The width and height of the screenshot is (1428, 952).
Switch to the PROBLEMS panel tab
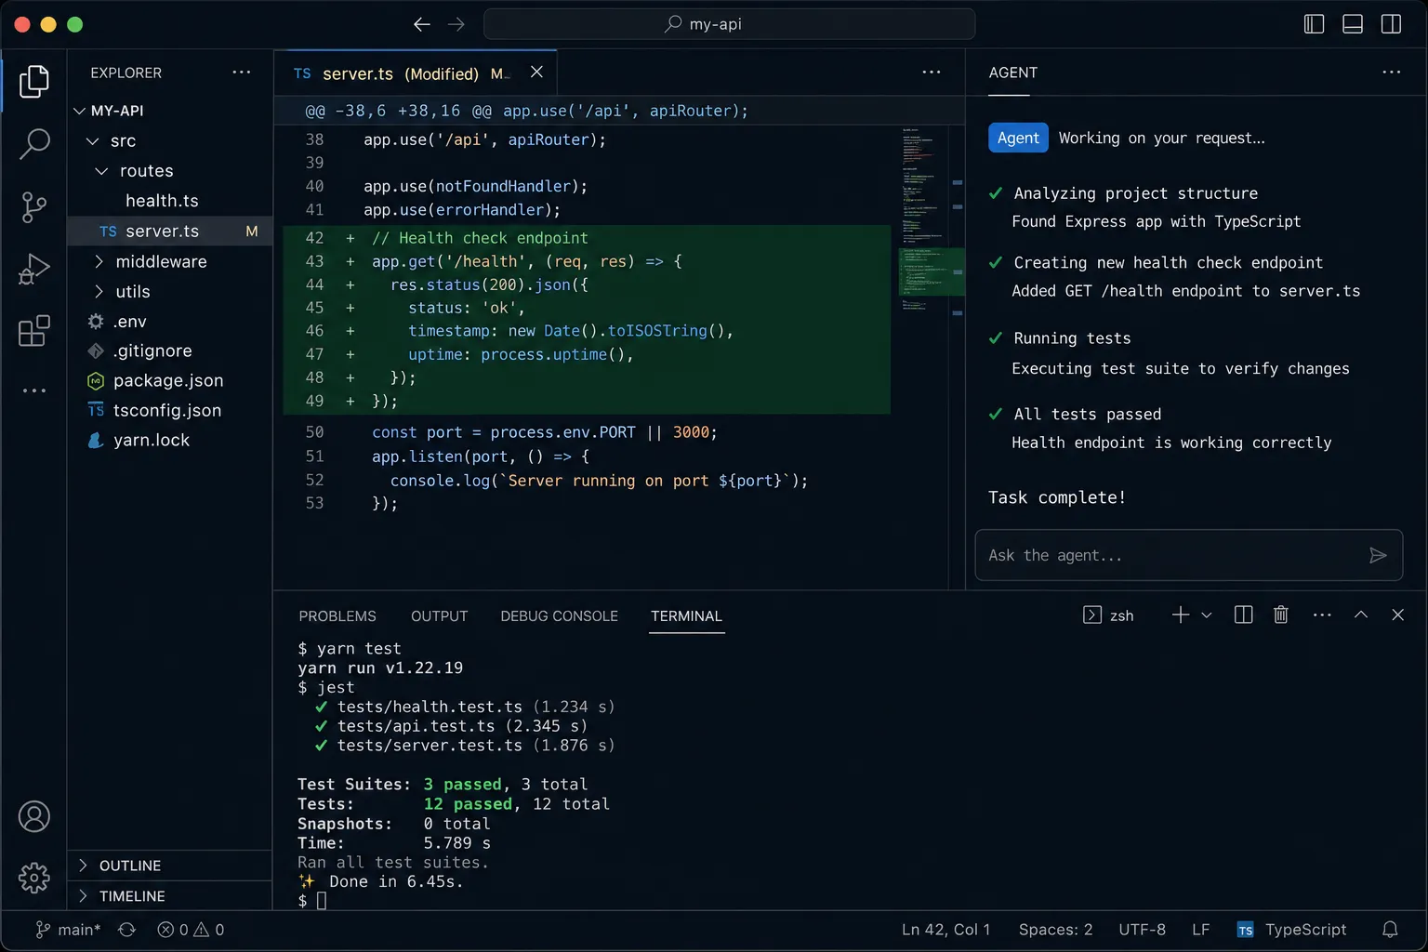337,616
